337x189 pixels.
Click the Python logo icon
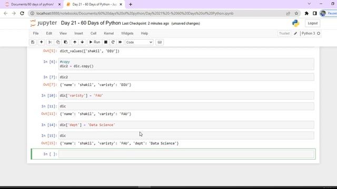click(296, 23)
